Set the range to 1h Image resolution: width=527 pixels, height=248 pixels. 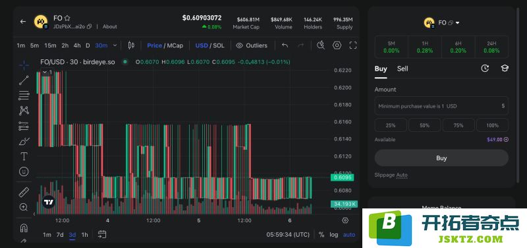(x=85, y=235)
